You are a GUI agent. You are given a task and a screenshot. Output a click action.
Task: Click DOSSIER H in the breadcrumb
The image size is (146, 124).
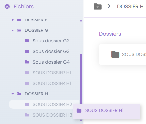[x=130, y=7]
